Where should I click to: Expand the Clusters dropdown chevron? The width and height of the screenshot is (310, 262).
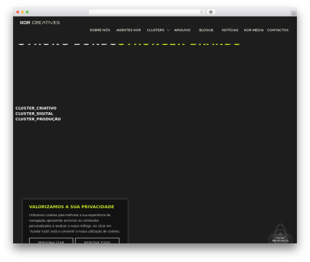tap(168, 30)
